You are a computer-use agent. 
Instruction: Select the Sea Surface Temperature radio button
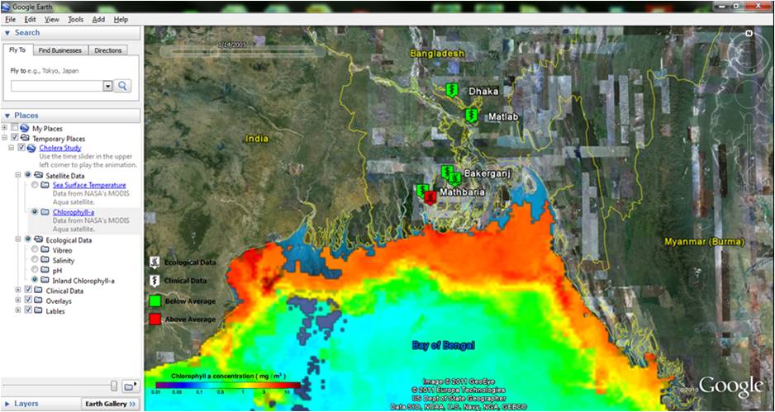(x=35, y=186)
